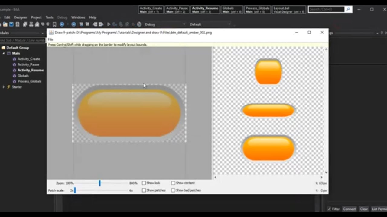Enable the Show patches checkbox
The width and height of the screenshot is (387, 217).
coord(144,190)
